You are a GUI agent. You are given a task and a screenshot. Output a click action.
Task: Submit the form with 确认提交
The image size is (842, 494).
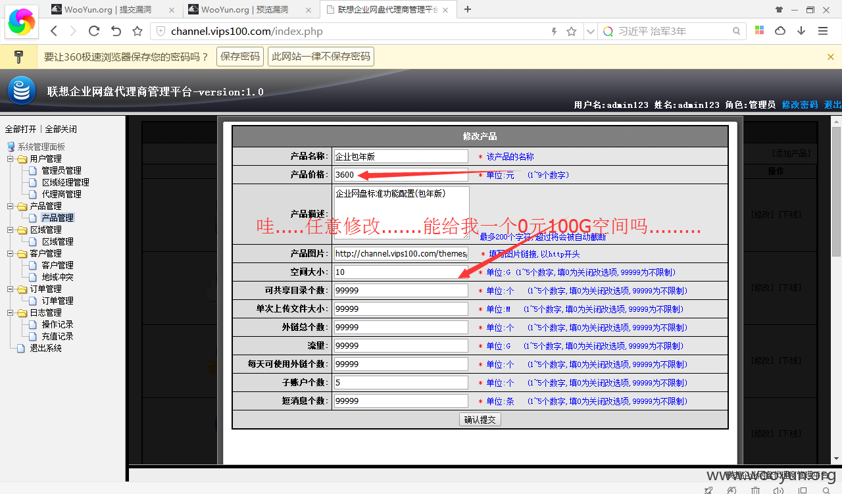(480, 420)
